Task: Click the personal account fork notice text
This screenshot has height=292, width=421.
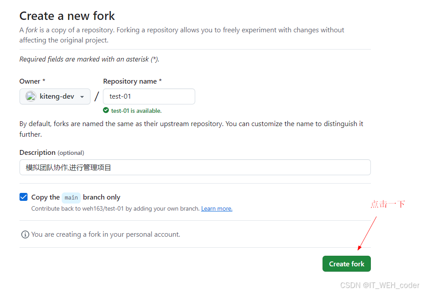Action: pos(106,234)
